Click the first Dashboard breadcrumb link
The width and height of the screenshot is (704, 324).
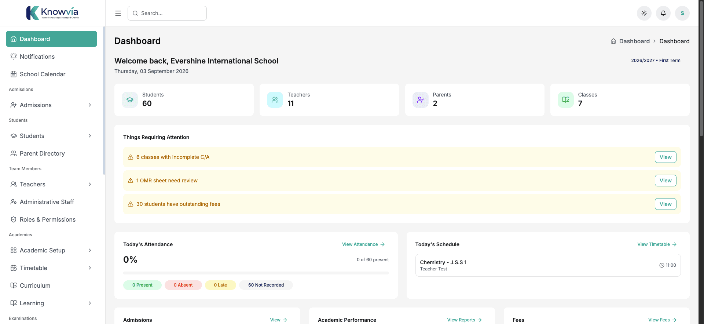click(634, 41)
